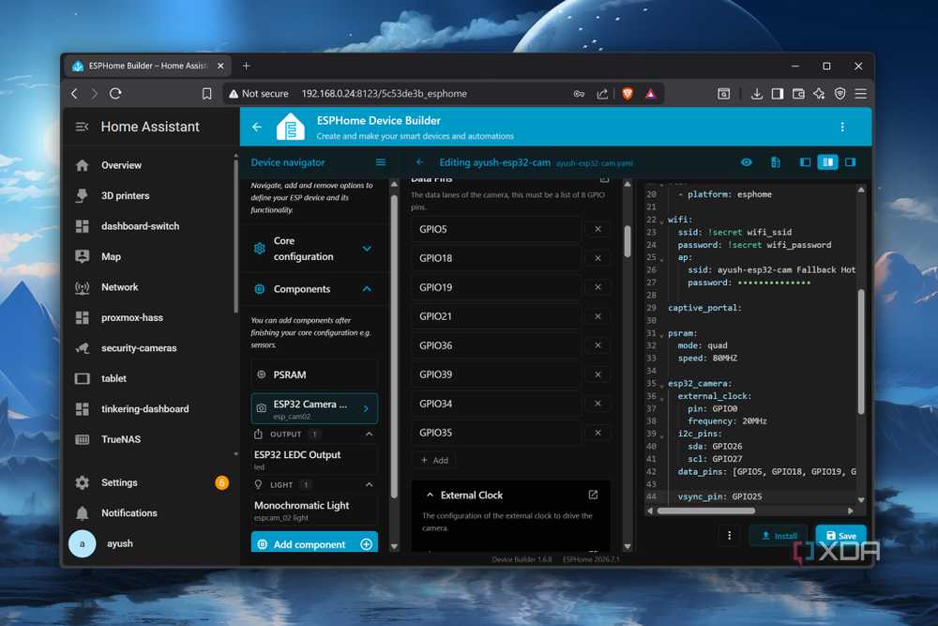Image resolution: width=938 pixels, height=626 pixels.
Task: Click the Brave Shields lion icon
Action: tap(627, 93)
